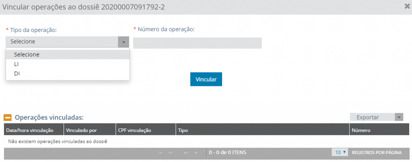Collapse the Operações vinculadas section
Screen dimensions: 412x162
(7, 118)
